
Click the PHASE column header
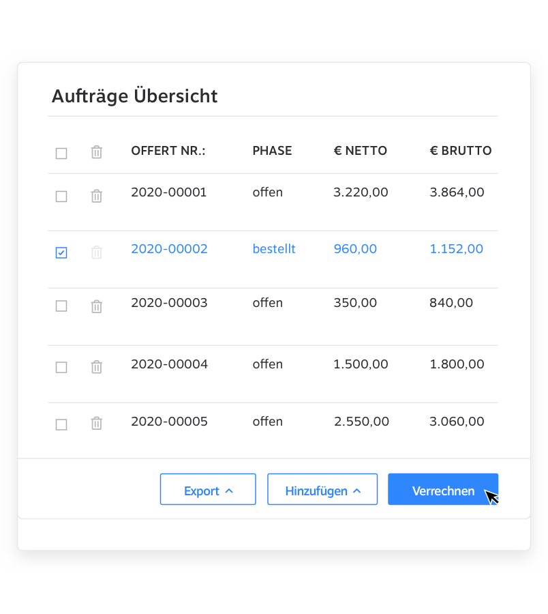tap(272, 151)
